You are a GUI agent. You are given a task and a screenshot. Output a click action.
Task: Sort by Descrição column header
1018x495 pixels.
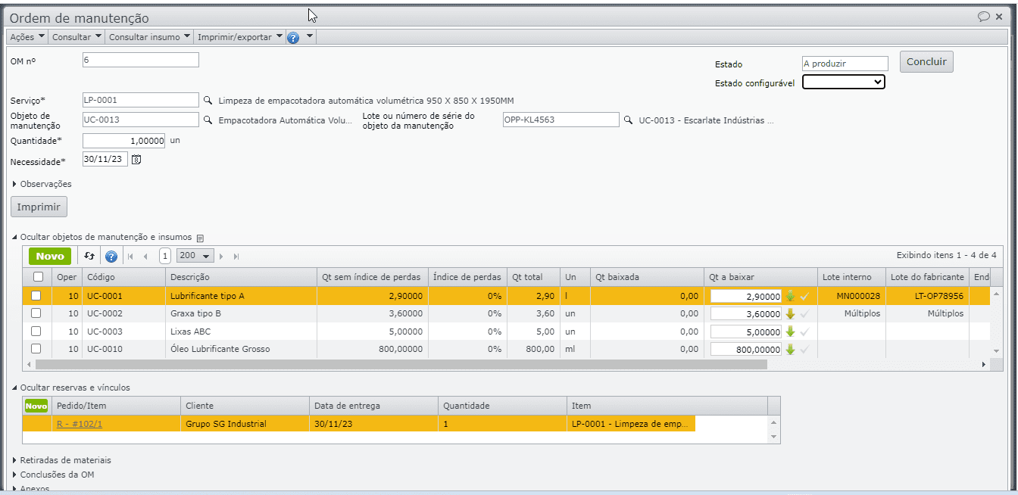click(x=241, y=277)
